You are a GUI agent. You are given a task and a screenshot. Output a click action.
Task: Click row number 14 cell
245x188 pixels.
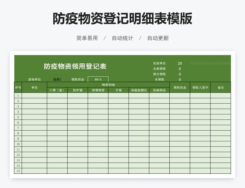coord(18,166)
